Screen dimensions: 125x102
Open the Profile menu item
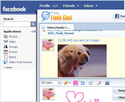[x=45, y=6]
